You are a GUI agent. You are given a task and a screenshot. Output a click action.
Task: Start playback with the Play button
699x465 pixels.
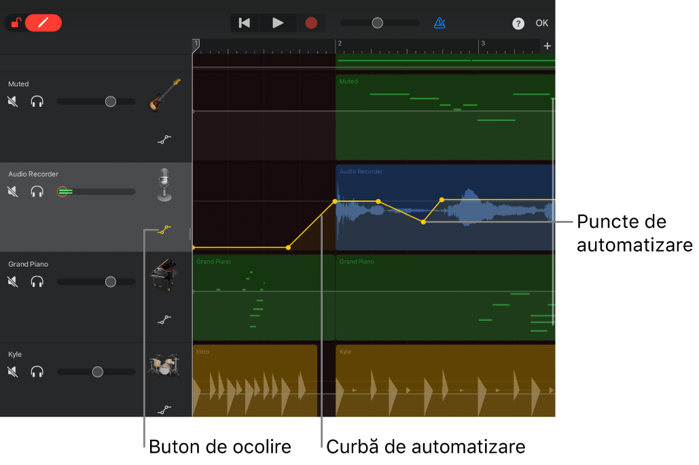click(278, 22)
